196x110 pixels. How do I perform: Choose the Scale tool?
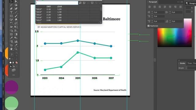(x=16, y=23)
